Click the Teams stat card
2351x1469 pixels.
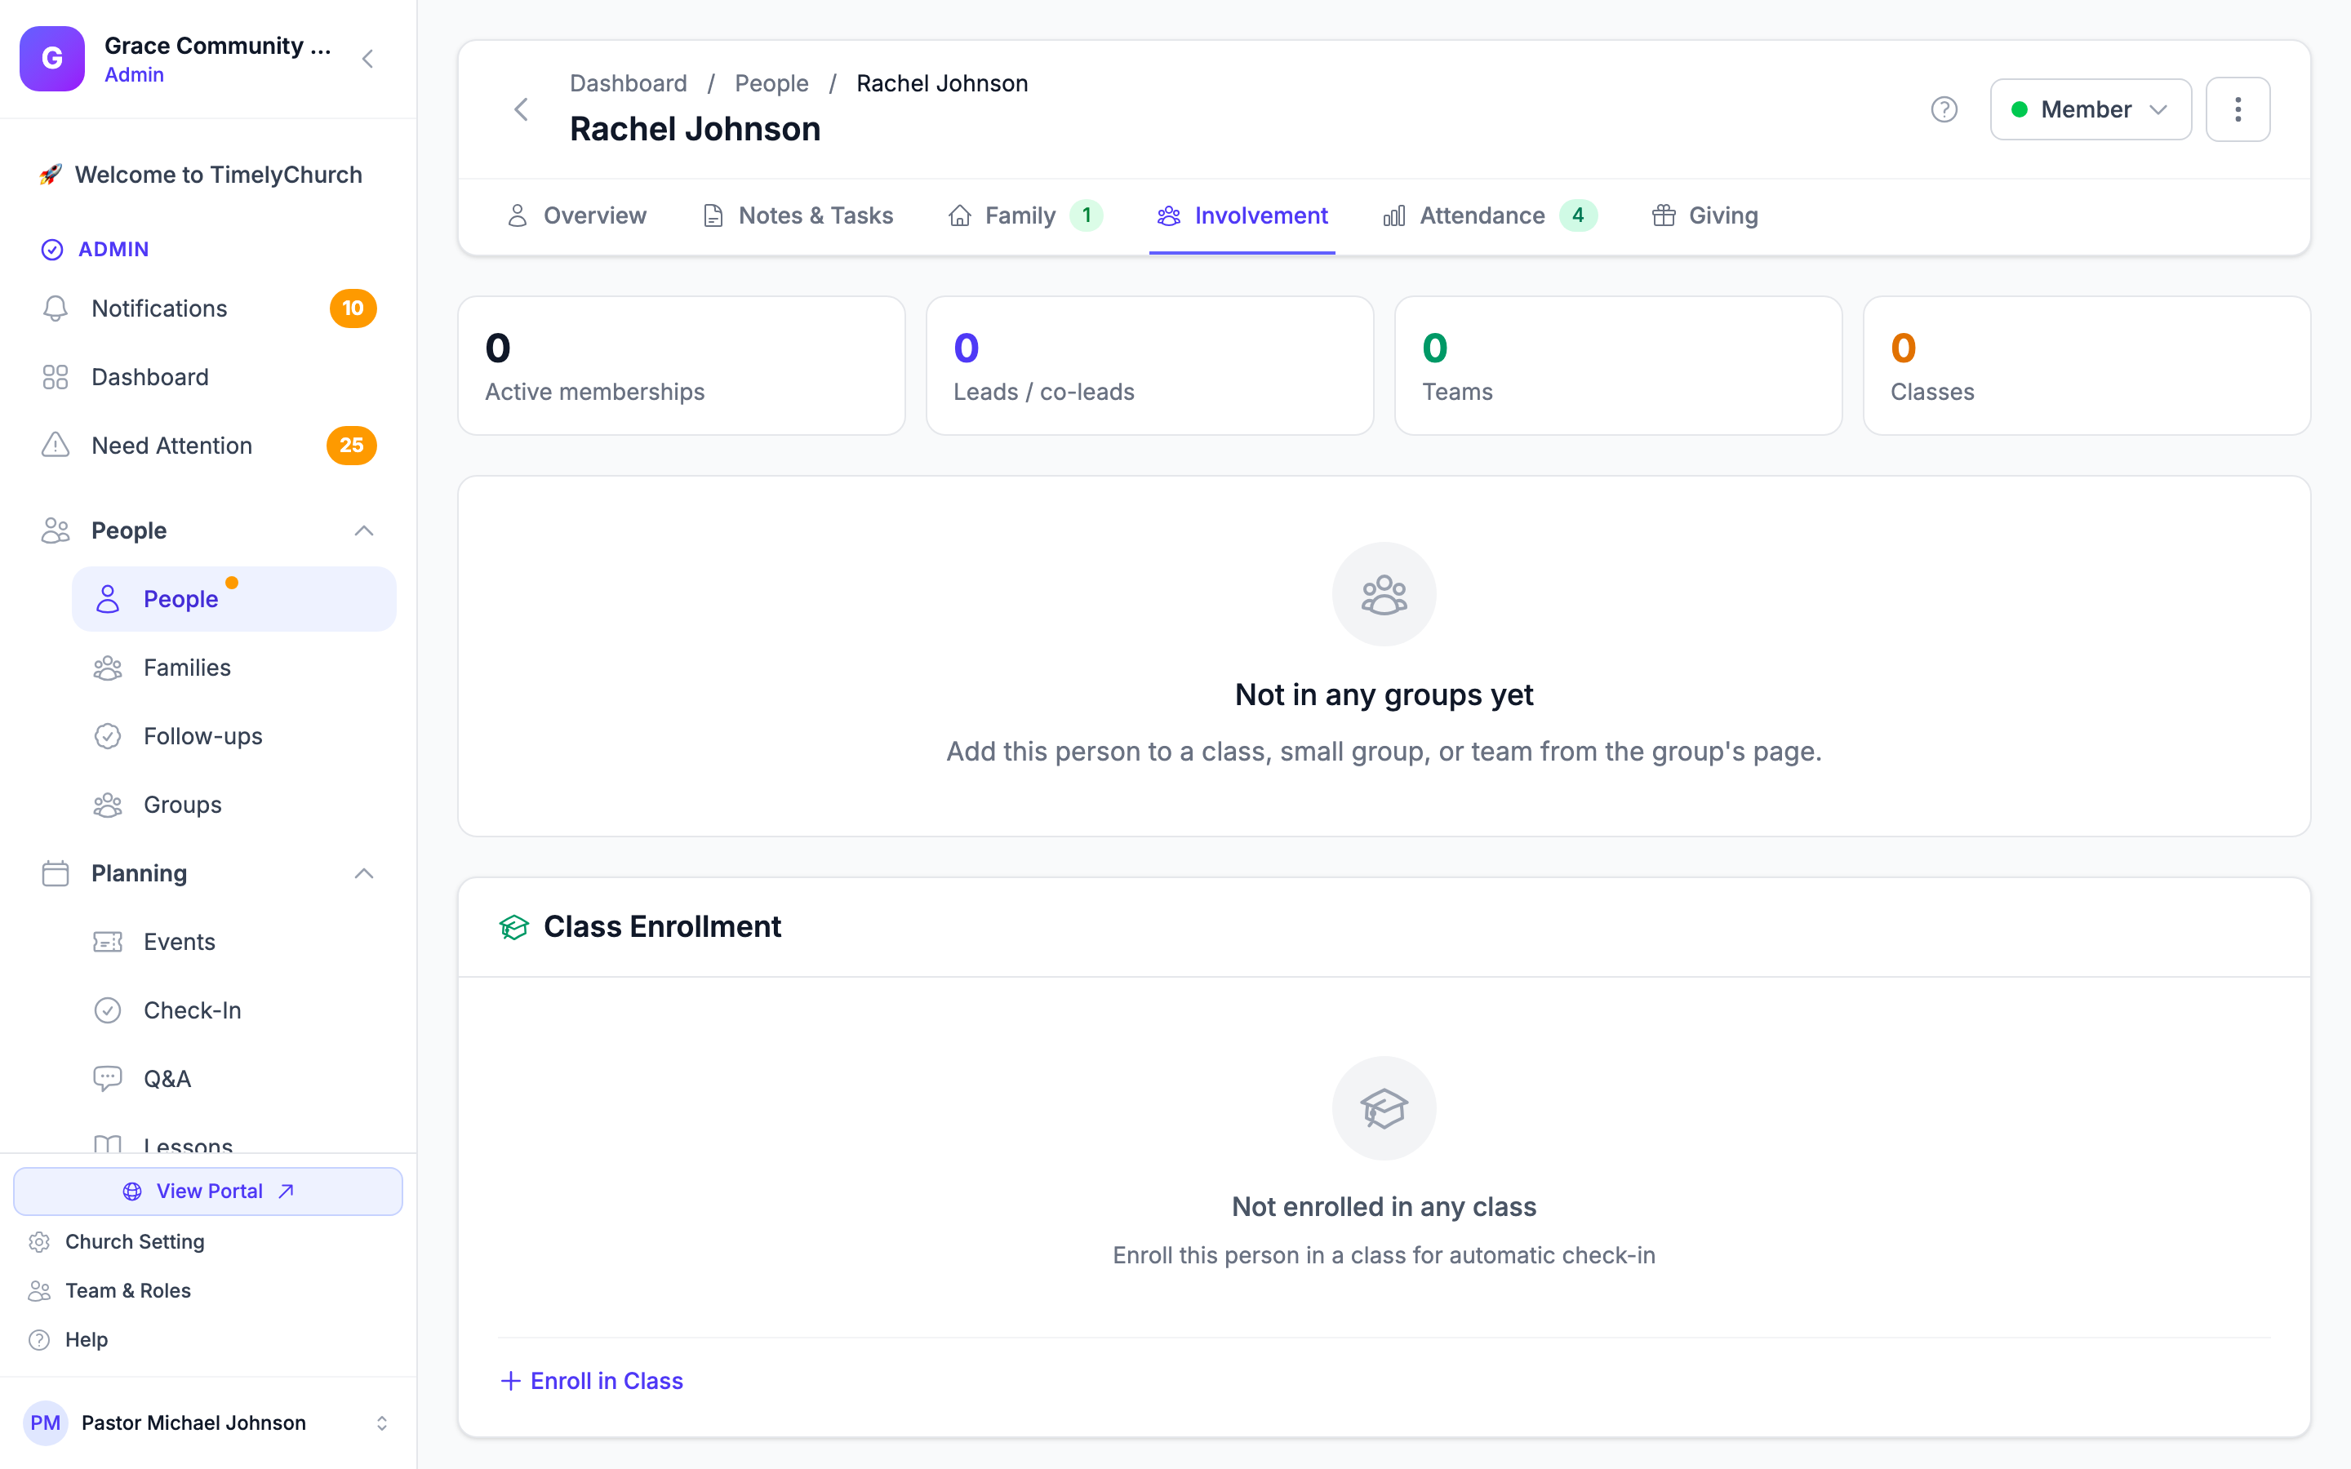pos(1617,366)
